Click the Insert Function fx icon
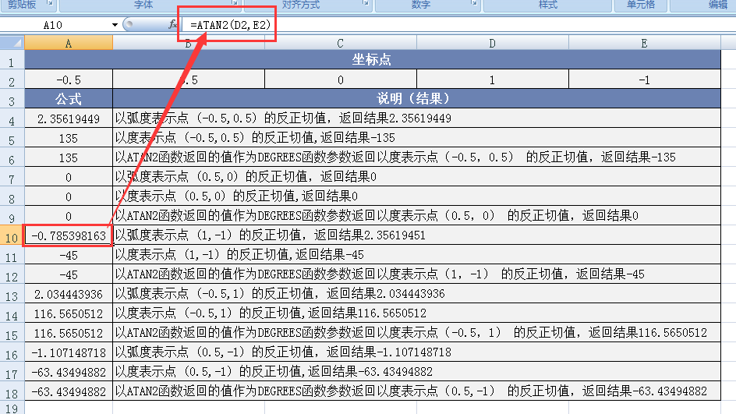The image size is (736, 414). [173, 24]
